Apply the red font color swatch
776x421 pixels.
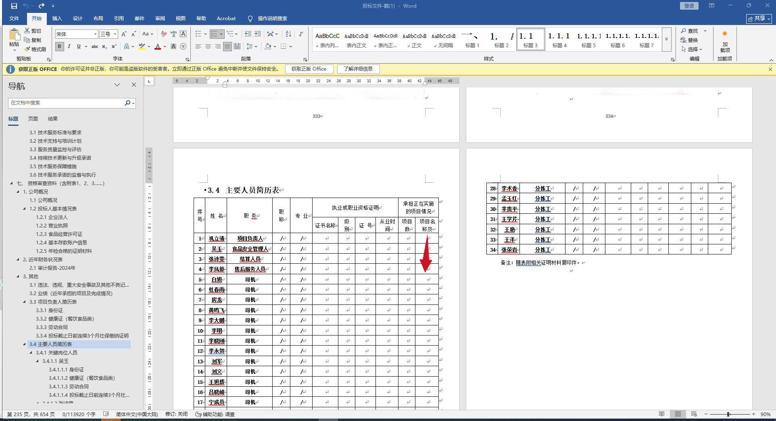click(158, 46)
